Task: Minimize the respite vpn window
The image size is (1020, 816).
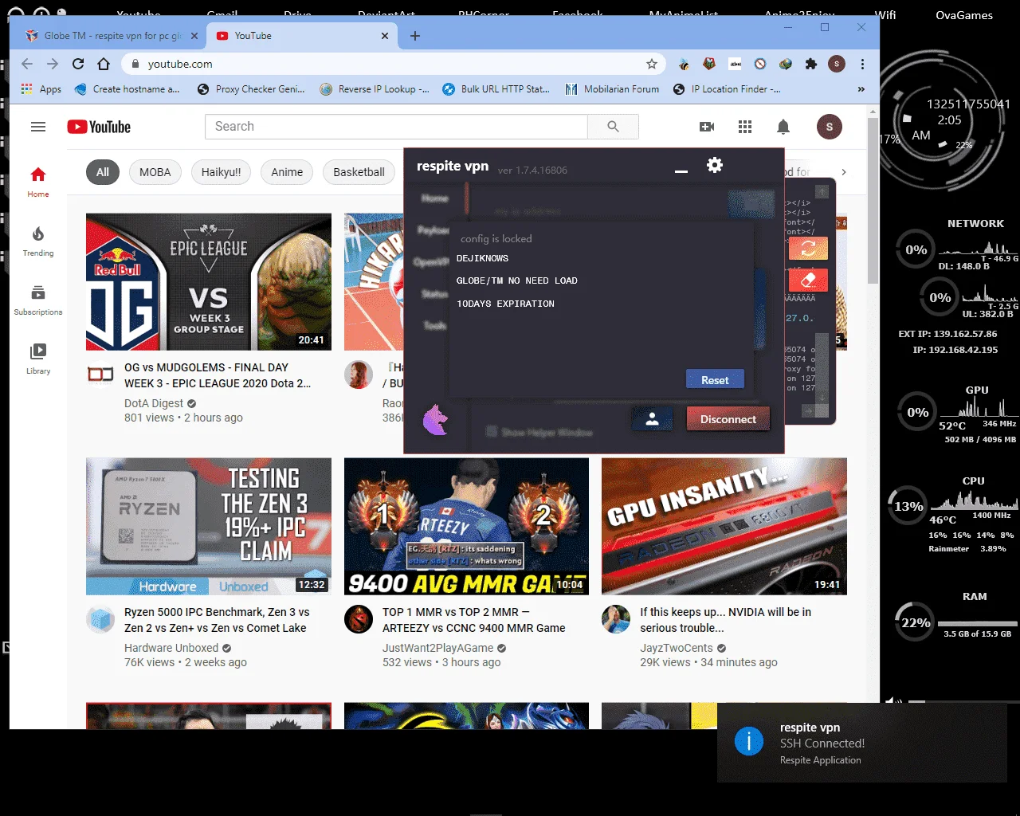Action: pyautogui.click(x=681, y=171)
